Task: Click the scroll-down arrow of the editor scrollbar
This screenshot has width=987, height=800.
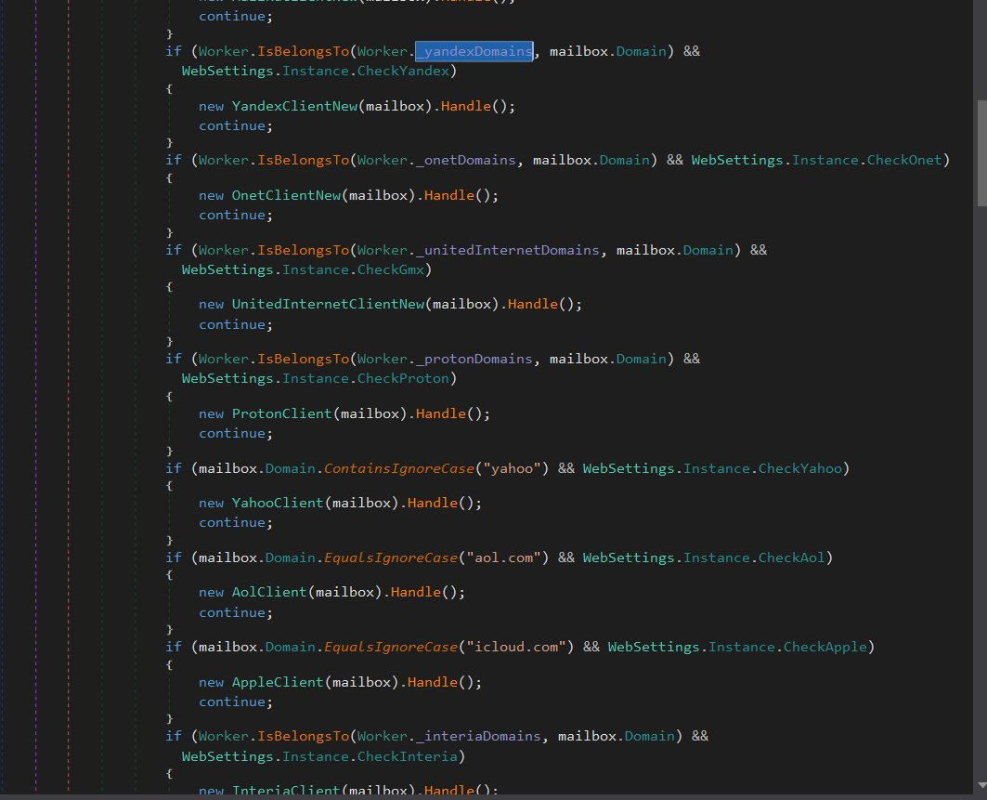Action: 981,785
